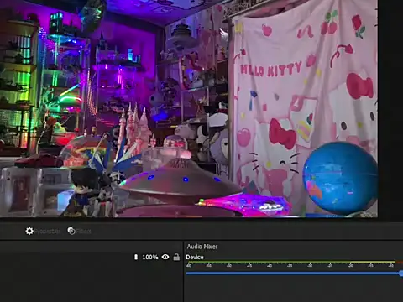The height and width of the screenshot is (302, 403).
Task: Click the Audio Mixer panel title
Action: coord(202,247)
